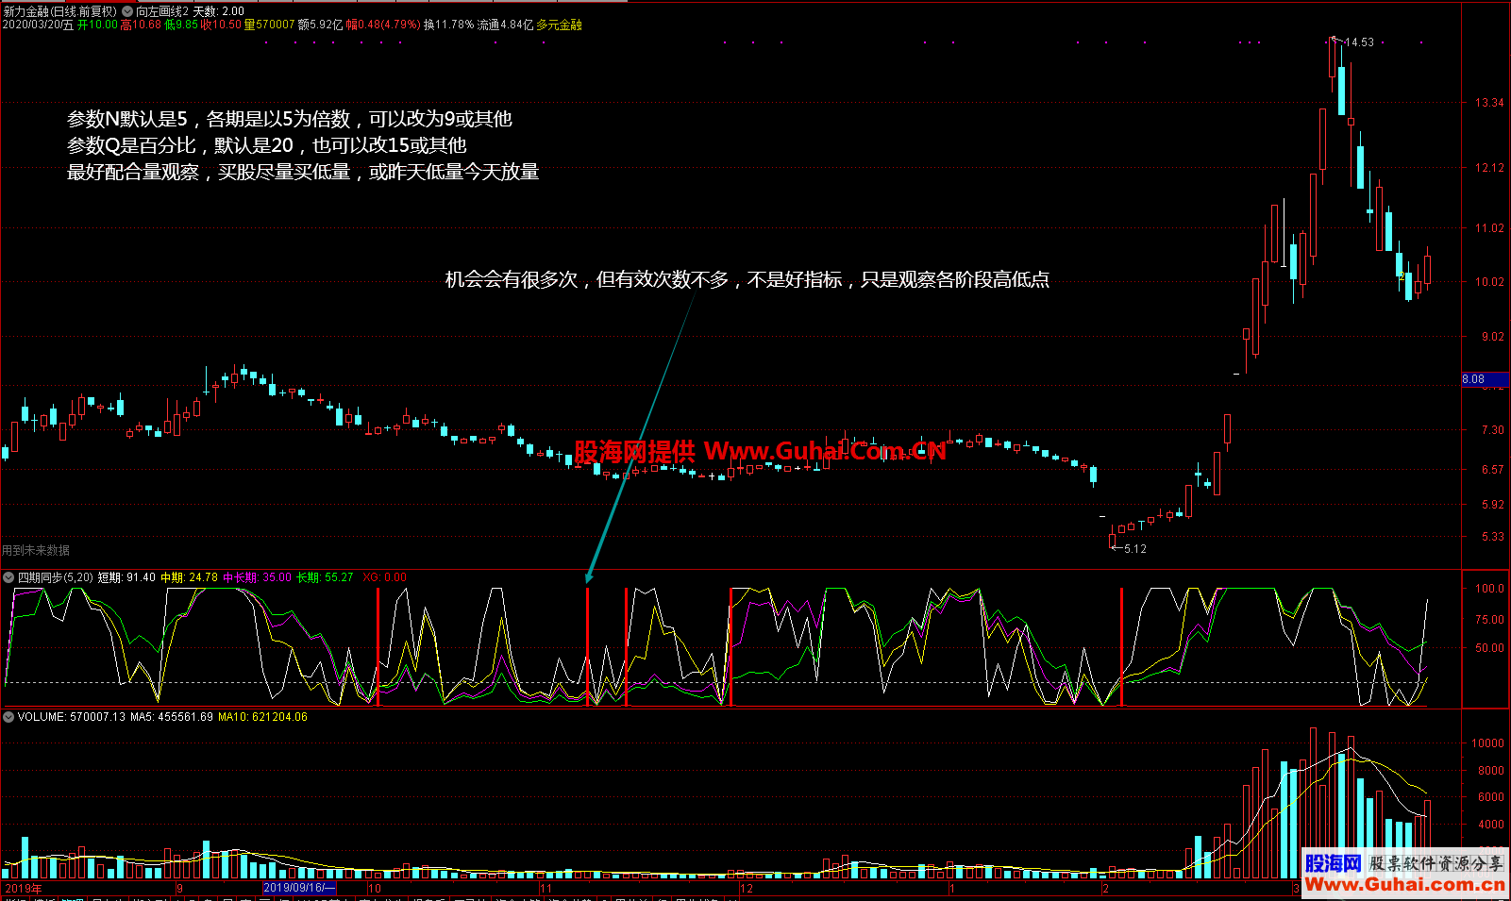Click the month 12 time axis label
Screen dimensions: 1511x901
click(x=747, y=889)
